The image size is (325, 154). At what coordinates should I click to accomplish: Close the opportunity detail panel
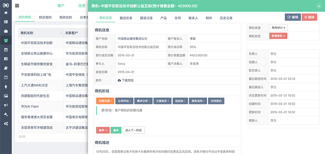click(319, 6)
